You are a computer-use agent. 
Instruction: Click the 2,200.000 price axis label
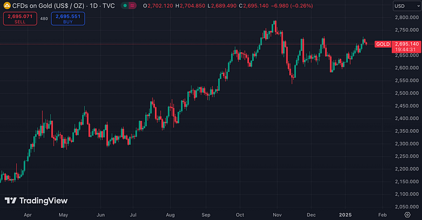click(407, 169)
